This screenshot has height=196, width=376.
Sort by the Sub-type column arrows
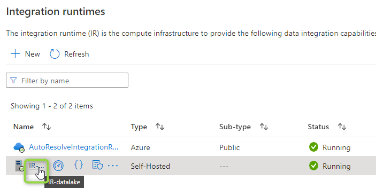264,127
